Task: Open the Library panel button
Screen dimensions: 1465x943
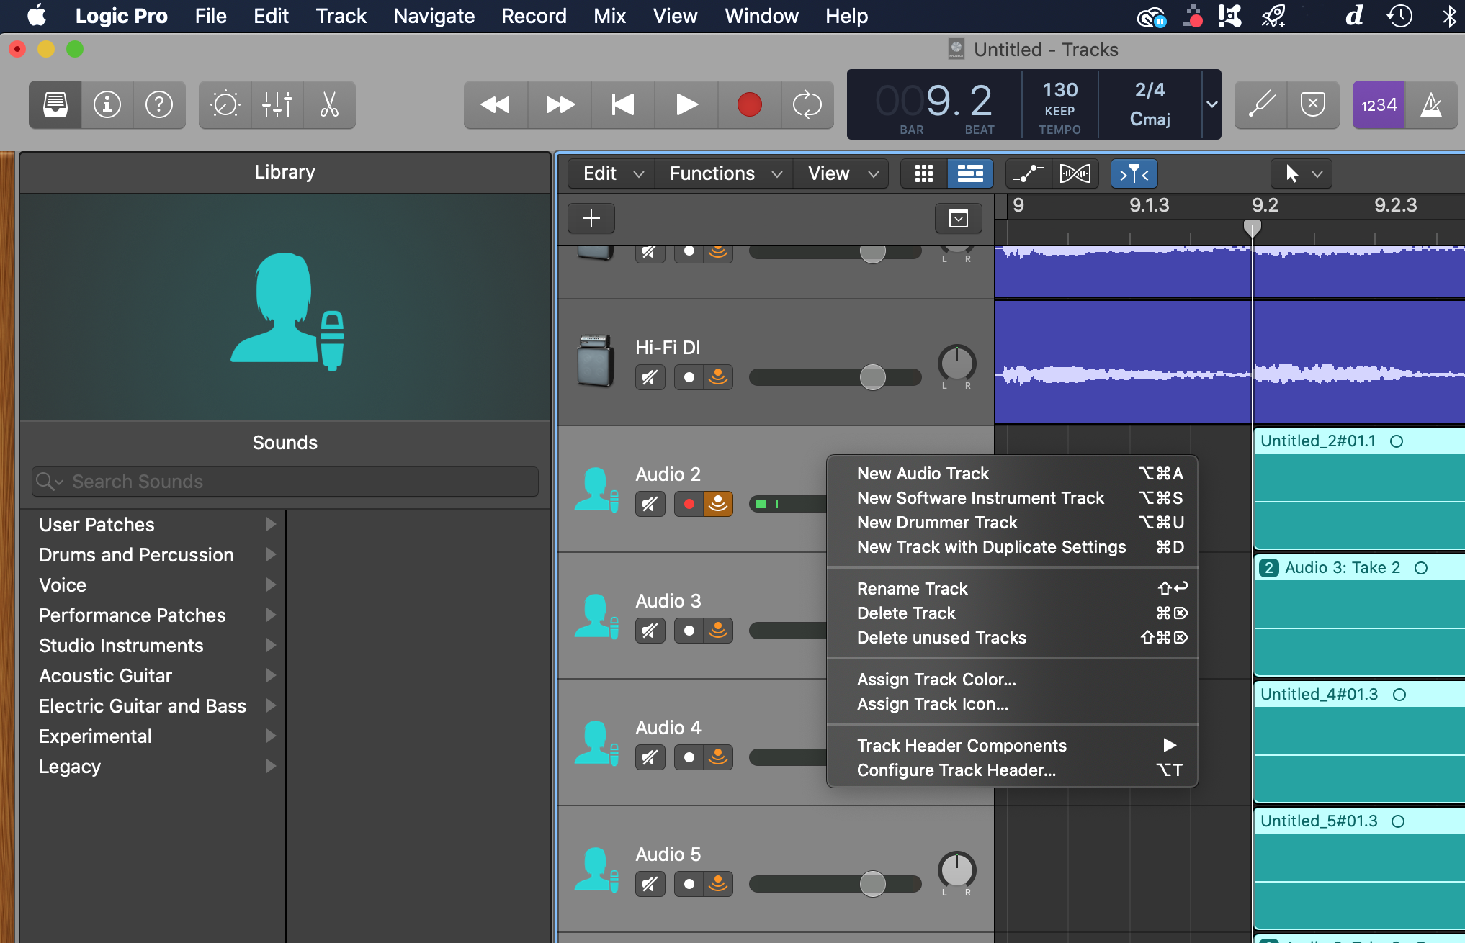Action: [55, 105]
